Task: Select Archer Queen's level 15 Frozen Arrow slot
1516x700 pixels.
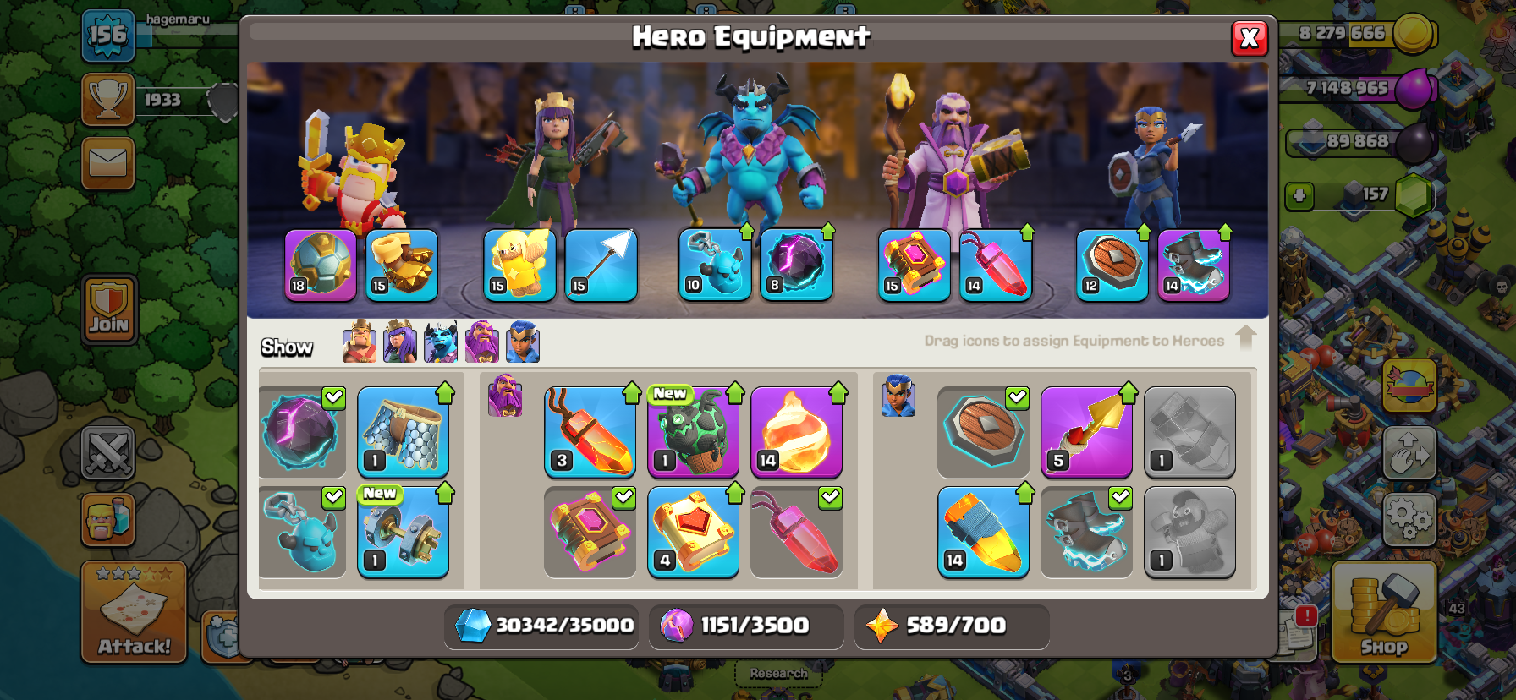Action: click(601, 265)
